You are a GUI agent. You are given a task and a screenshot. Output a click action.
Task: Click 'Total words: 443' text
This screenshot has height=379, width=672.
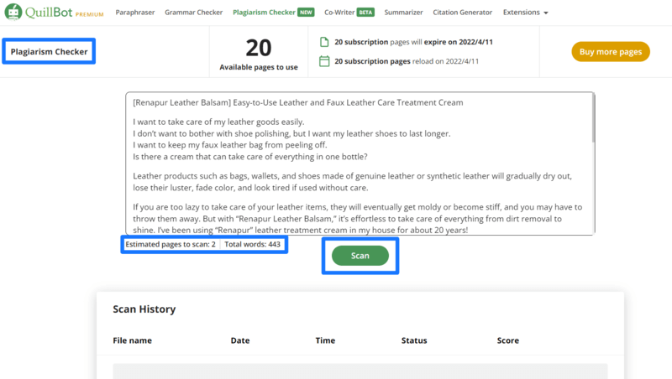(253, 244)
